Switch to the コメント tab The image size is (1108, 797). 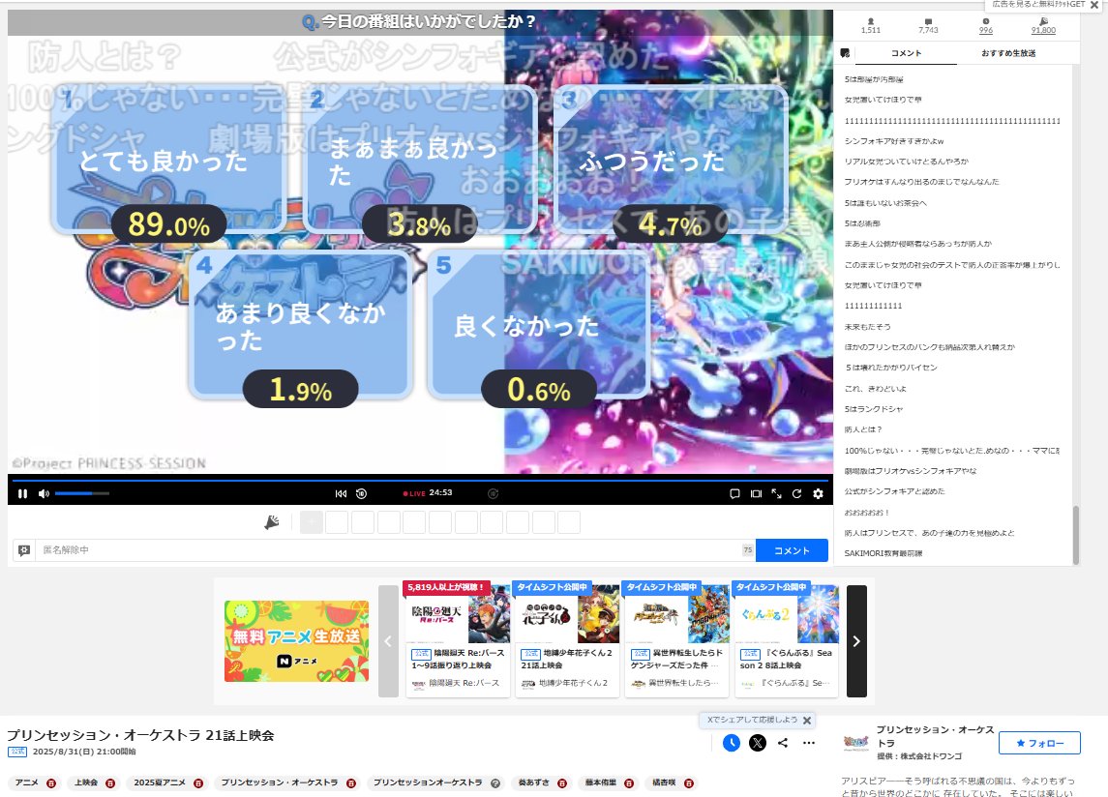[906, 53]
